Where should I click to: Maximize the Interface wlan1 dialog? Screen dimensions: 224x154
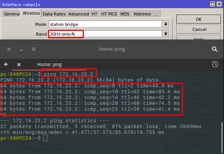(212, 4)
